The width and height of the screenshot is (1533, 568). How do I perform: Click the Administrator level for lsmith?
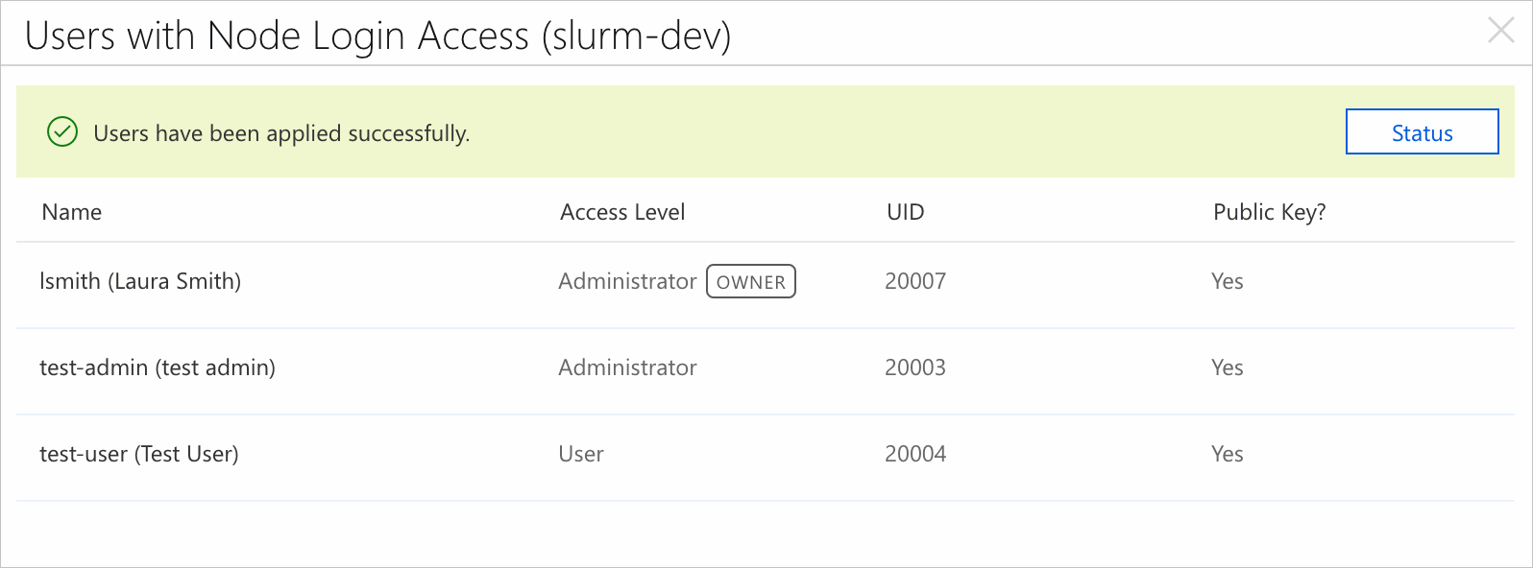tap(627, 281)
